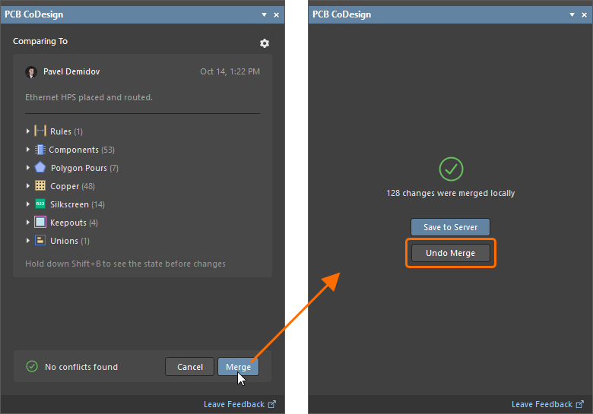The width and height of the screenshot is (593, 414).
Task: Open the left panel's title dropdown arrow
Action: pos(264,14)
